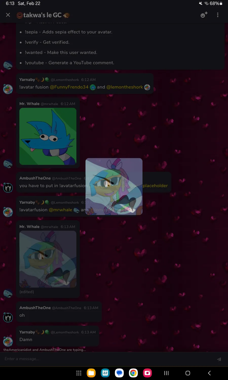Open the Calendar app in taskbar

pos(105,373)
